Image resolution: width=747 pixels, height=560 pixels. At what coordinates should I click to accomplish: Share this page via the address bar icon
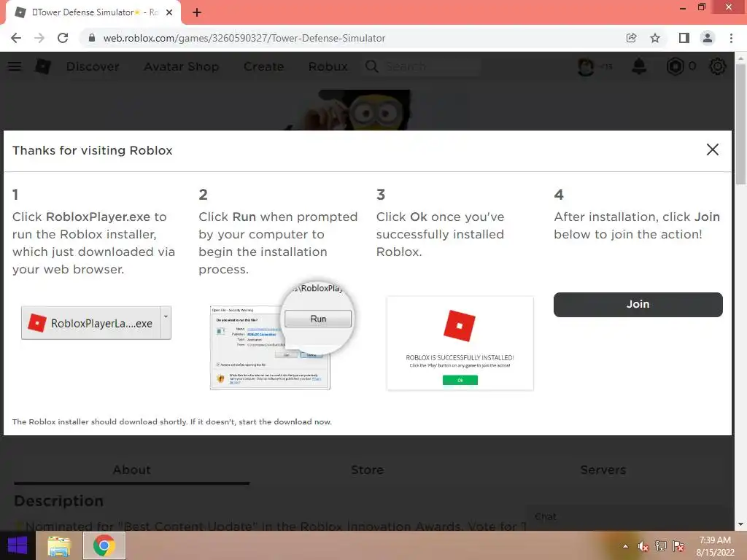tap(631, 38)
